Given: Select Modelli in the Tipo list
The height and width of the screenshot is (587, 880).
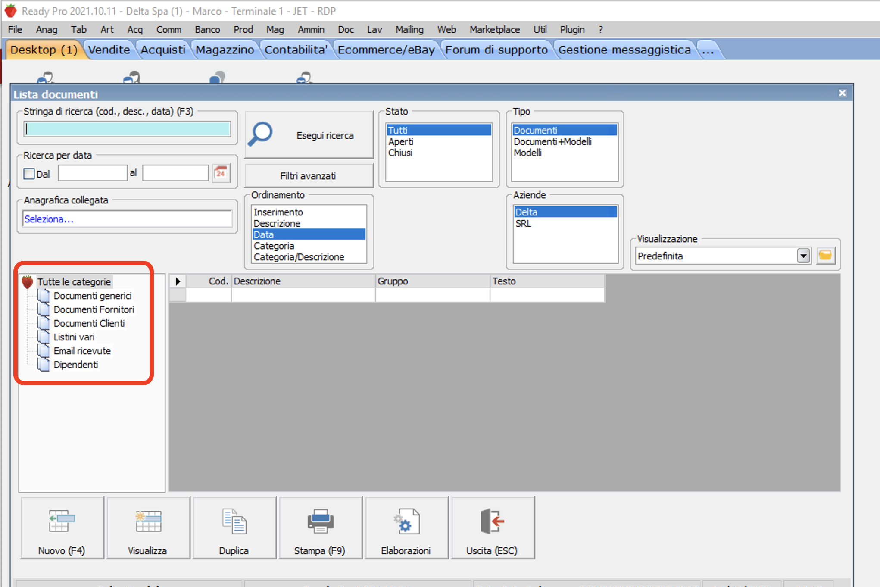Looking at the screenshot, I should 565,153.
